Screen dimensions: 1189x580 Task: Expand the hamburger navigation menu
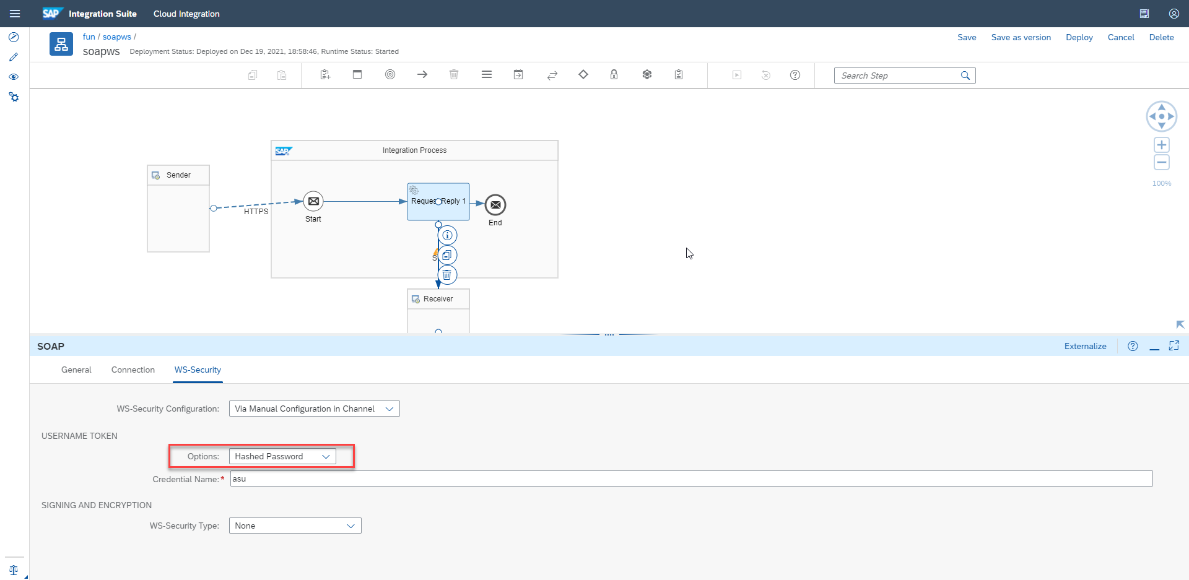tap(15, 14)
